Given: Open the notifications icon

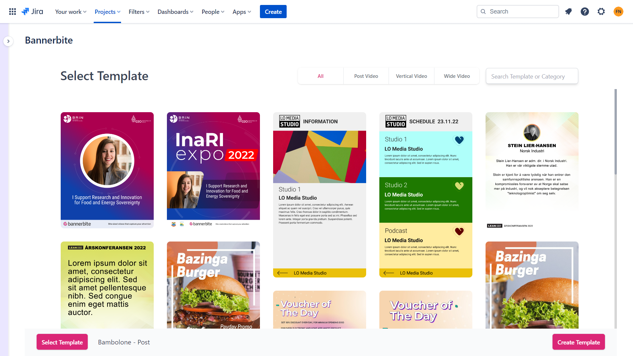Looking at the screenshot, I should [x=568, y=12].
